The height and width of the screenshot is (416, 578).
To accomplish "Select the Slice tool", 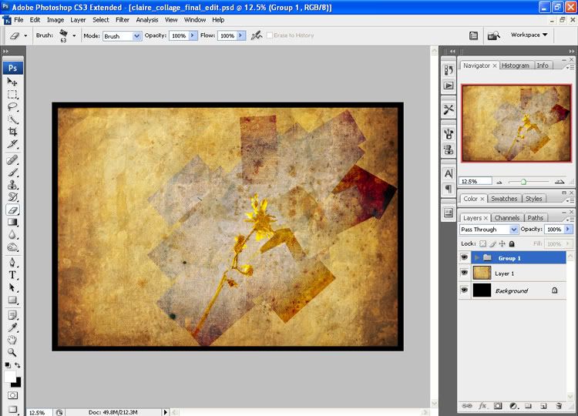I will click(12, 144).
